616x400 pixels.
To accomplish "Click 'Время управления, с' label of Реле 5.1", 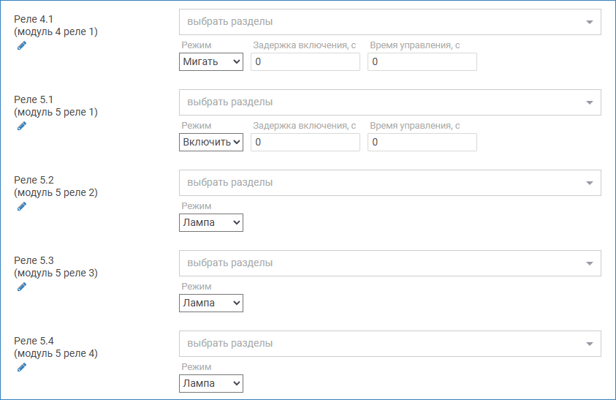I will click(x=415, y=126).
